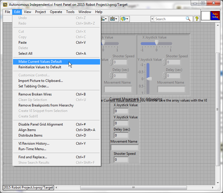Viewport: 223px width, 193px height.
Task: Click the 2015 Robot Project.lvproj/Target status label
Action: pos(28,188)
